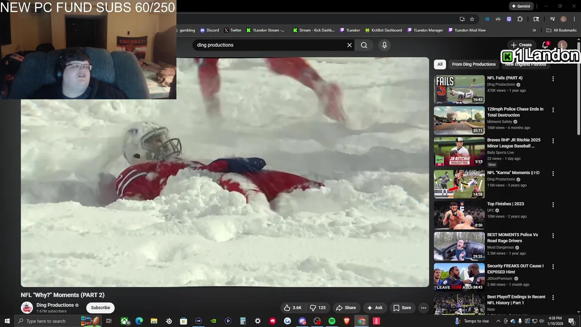Open the Chrome profile avatar in the toolbar
Screen dimensions: 581x327
click(563, 19)
